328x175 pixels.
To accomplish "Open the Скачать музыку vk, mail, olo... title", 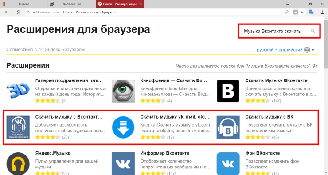I will pos(175,117).
